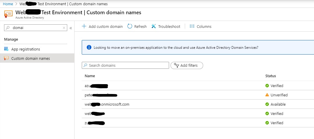Screen dimensions: 314x139
Task: Click the blue info icon in banner
Action: 89,47
